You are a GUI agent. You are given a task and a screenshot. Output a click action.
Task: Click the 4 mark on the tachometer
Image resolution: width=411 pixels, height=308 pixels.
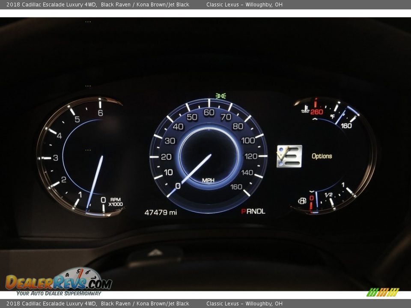coord(59,136)
